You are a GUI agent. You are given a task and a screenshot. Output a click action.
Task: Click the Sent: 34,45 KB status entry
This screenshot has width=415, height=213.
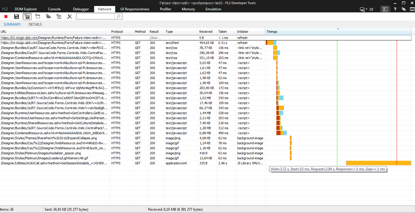click(66, 209)
